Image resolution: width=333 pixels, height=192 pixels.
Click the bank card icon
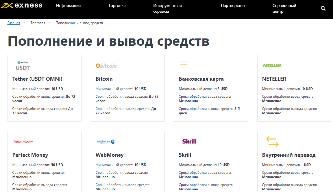pos(184,64)
